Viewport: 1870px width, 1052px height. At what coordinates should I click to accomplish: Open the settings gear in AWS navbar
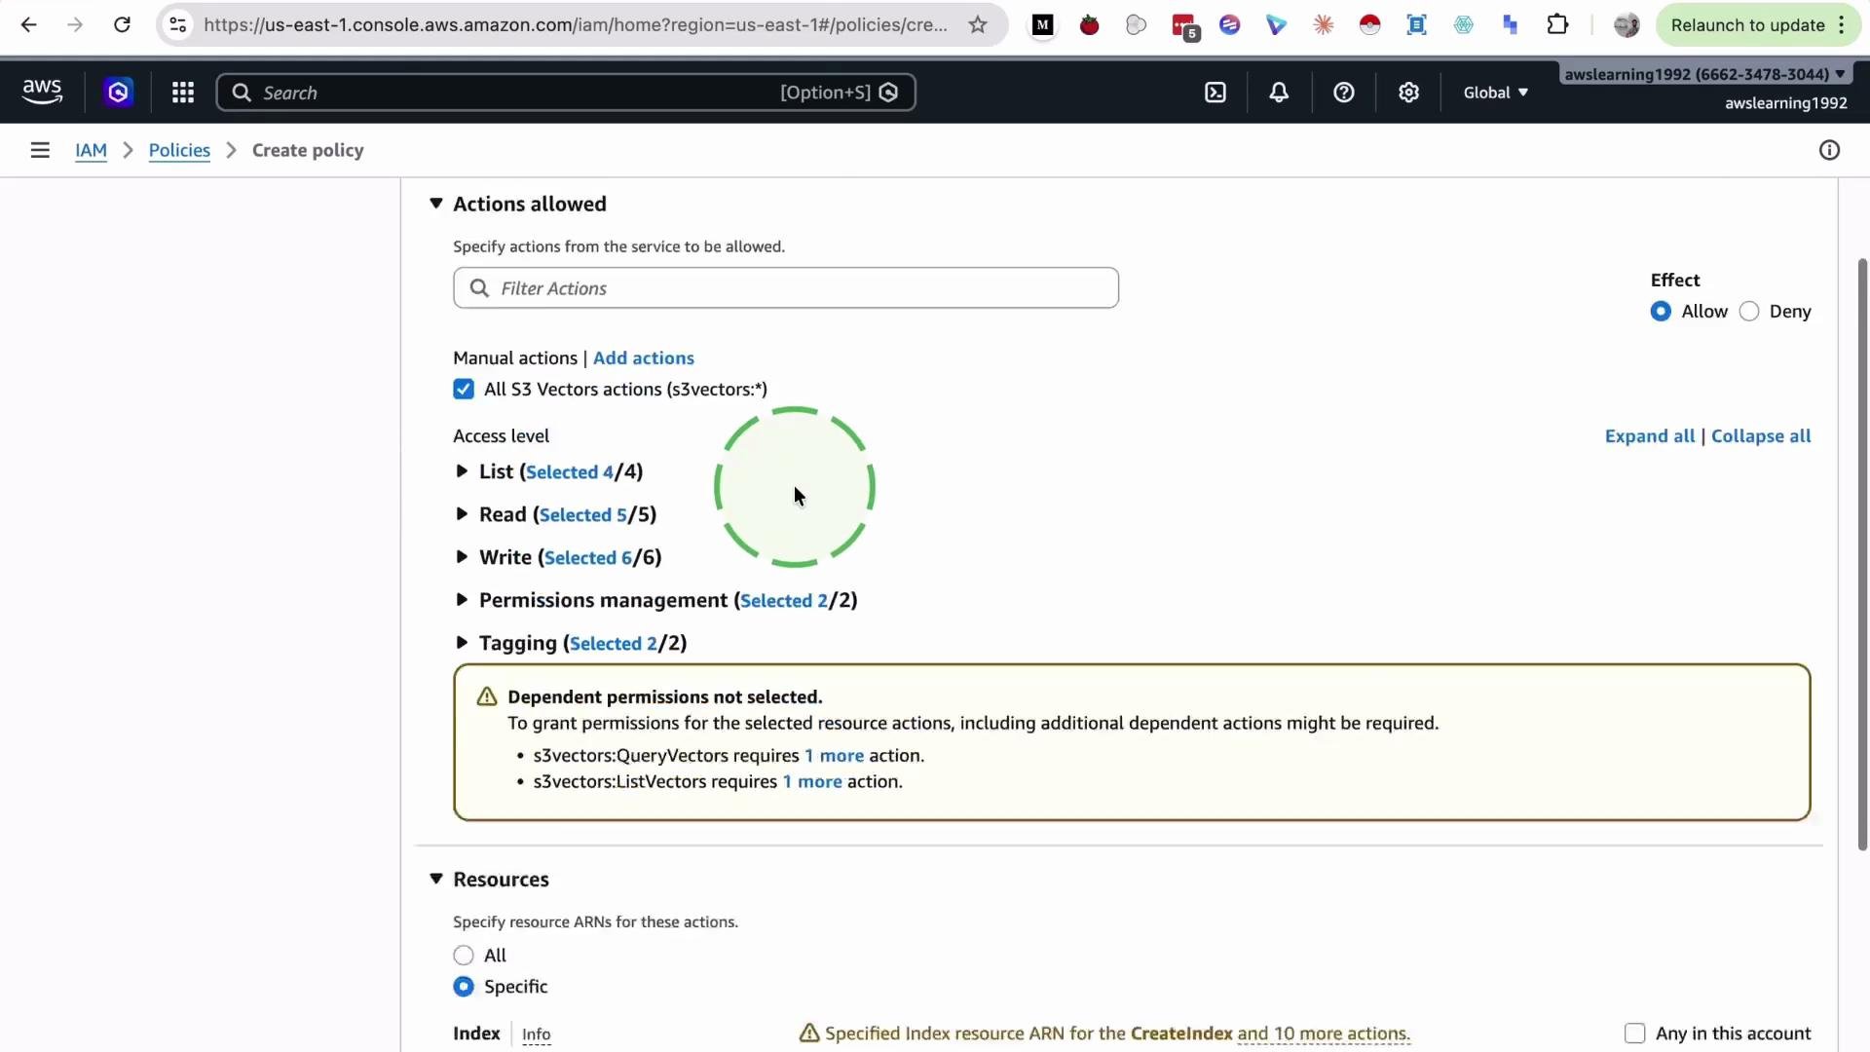click(1408, 93)
